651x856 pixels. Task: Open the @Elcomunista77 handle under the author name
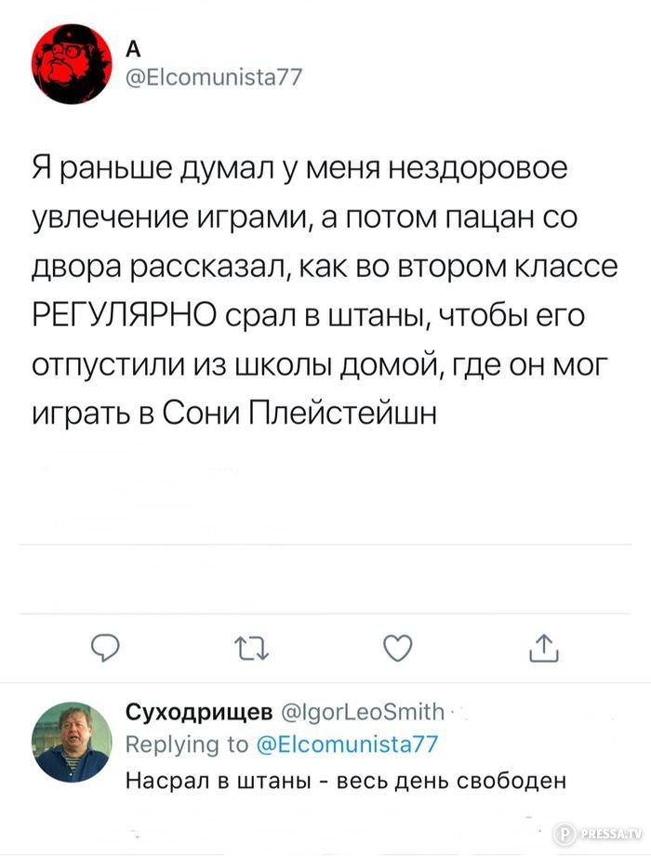[212, 76]
